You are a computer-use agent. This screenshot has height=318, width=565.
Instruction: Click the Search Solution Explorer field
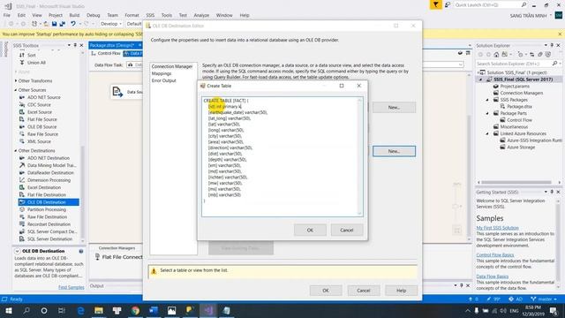tap(514, 64)
